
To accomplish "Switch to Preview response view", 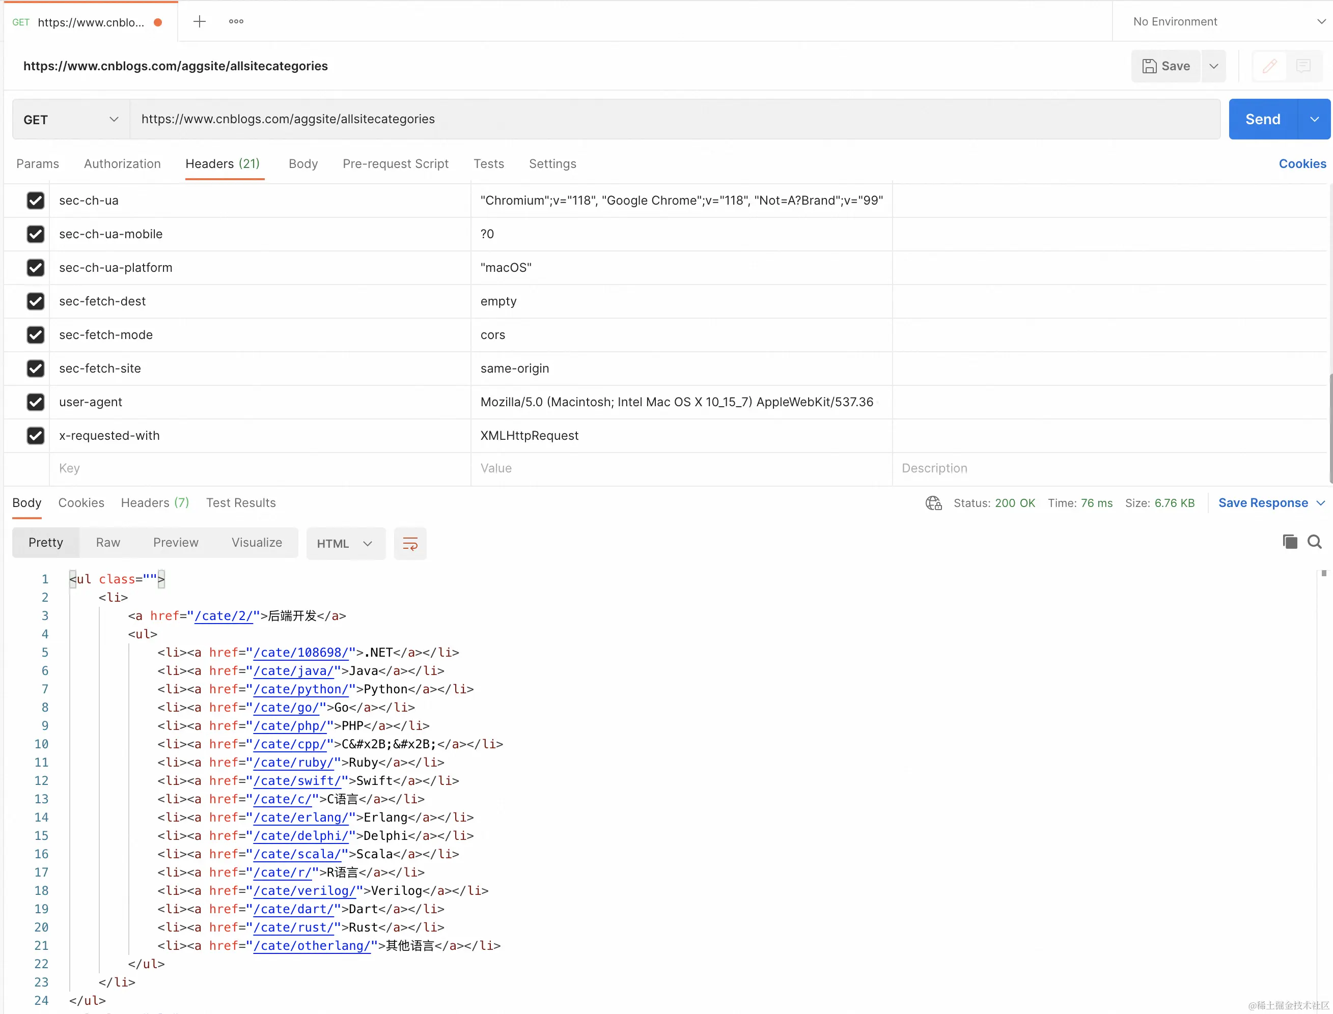I will point(176,543).
